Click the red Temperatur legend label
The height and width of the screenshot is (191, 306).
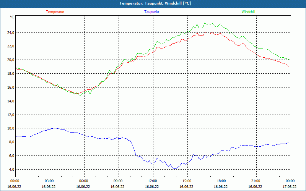55,12
